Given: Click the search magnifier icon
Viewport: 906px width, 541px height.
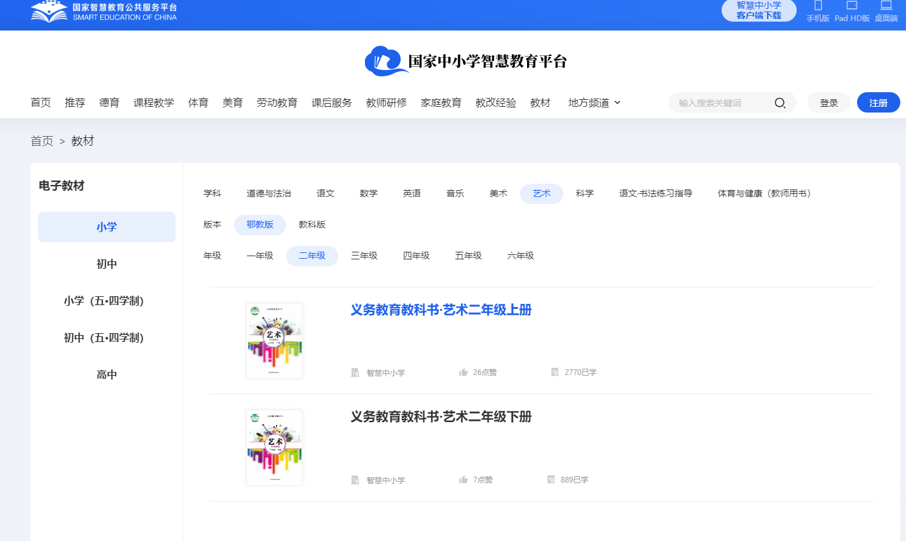Looking at the screenshot, I should pyautogui.click(x=780, y=102).
